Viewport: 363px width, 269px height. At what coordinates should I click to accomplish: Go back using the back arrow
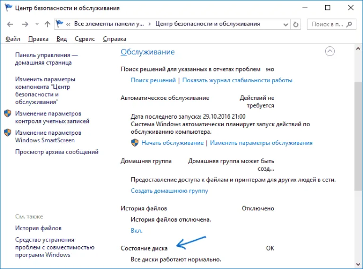tap(10, 24)
